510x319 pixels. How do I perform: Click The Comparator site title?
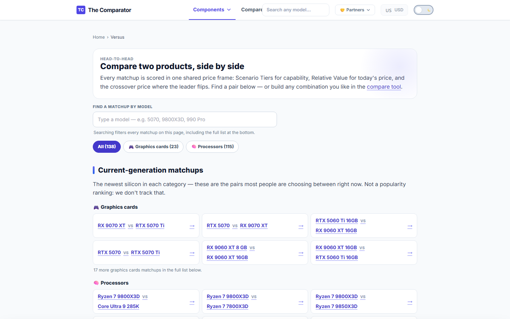pos(110,10)
